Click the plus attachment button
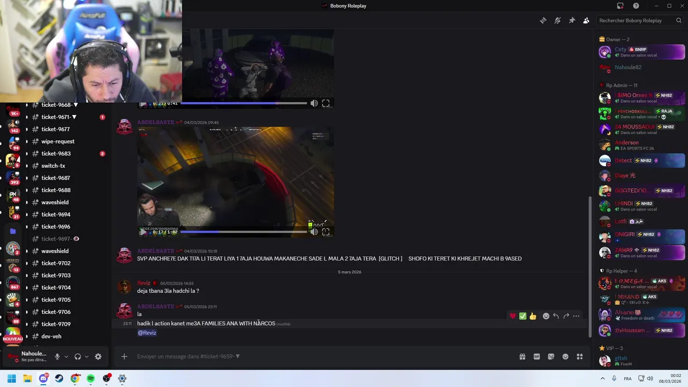This screenshot has width=688, height=387. tap(124, 356)
